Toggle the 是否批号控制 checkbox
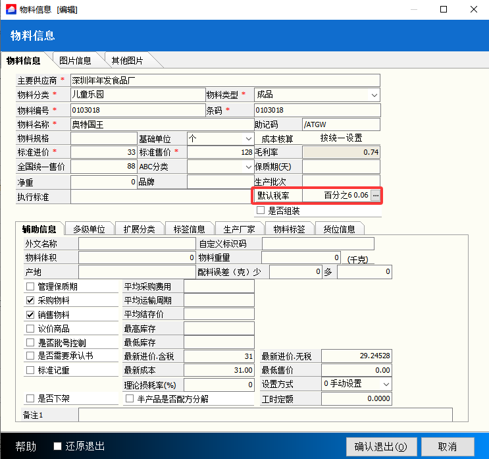Image resolution: width=489 pixels, height=459 pixels. pos(30,342)
